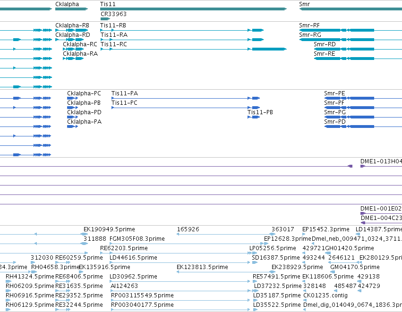Choose the Cklalpha-RC transcript label

[80, 44]
